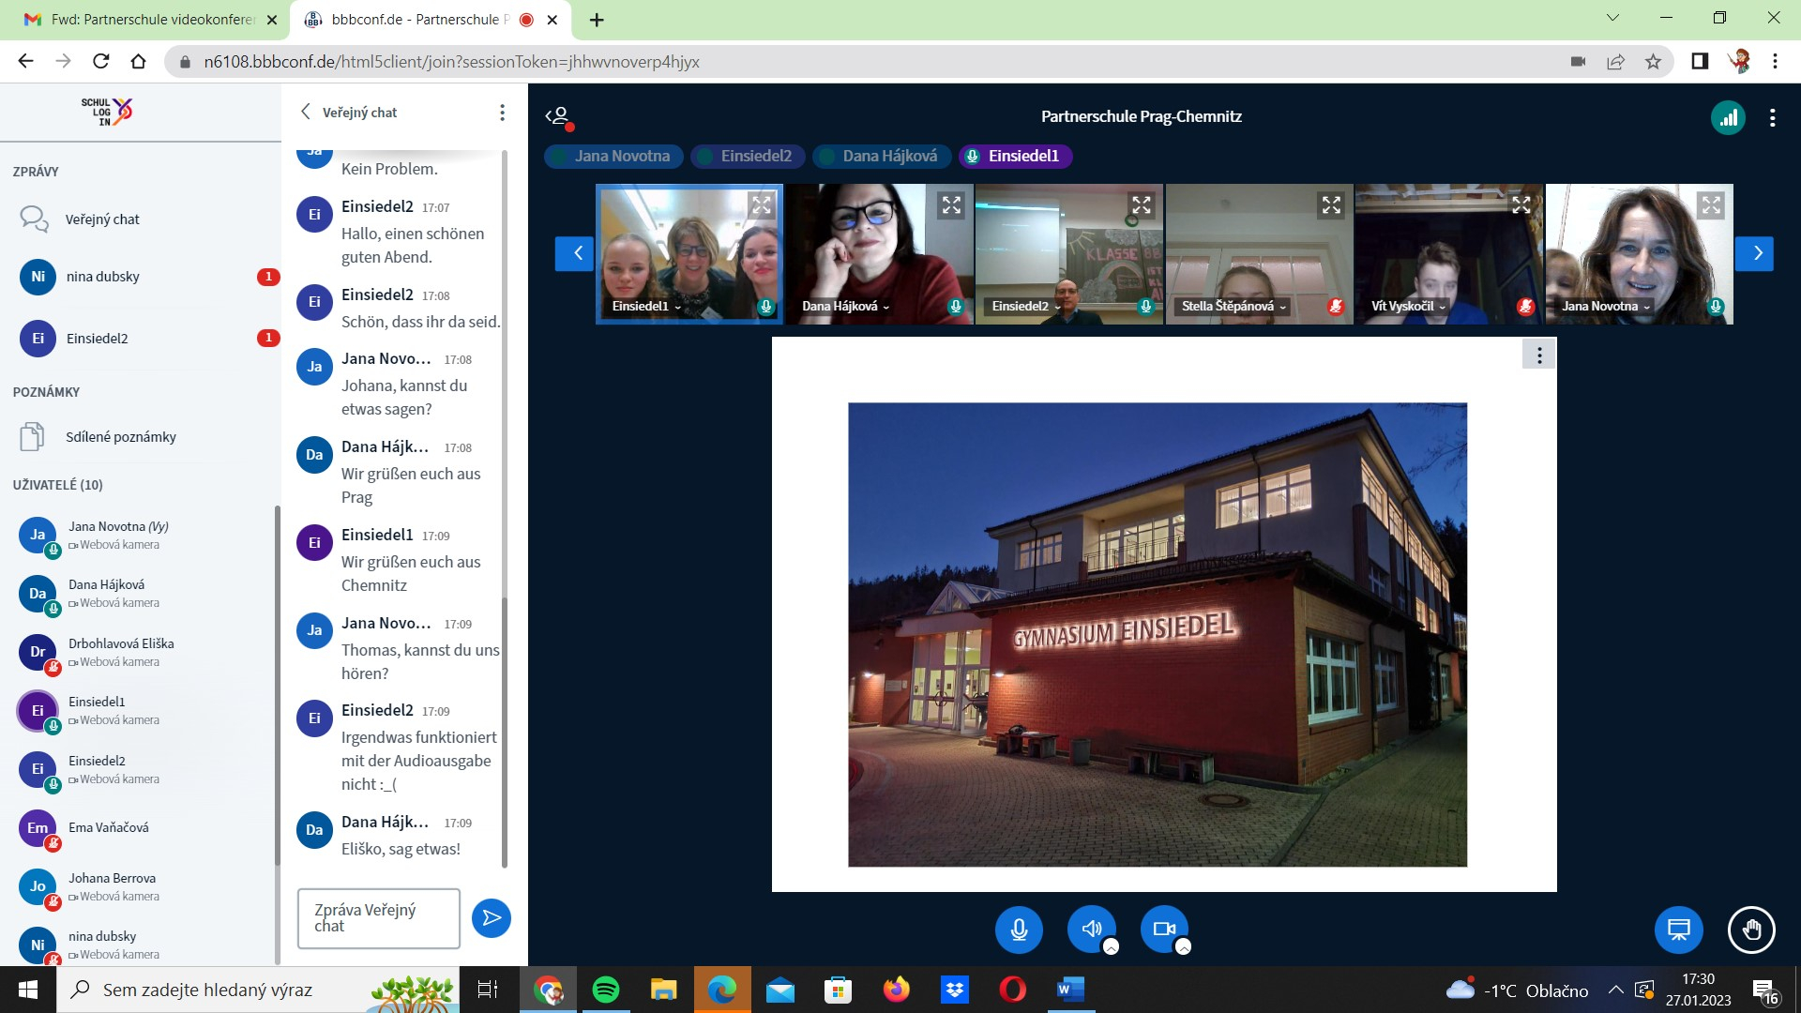The image size is (1801, 1013).
Task: Open private chat with nina dubsky
Action: pos(141,277)
